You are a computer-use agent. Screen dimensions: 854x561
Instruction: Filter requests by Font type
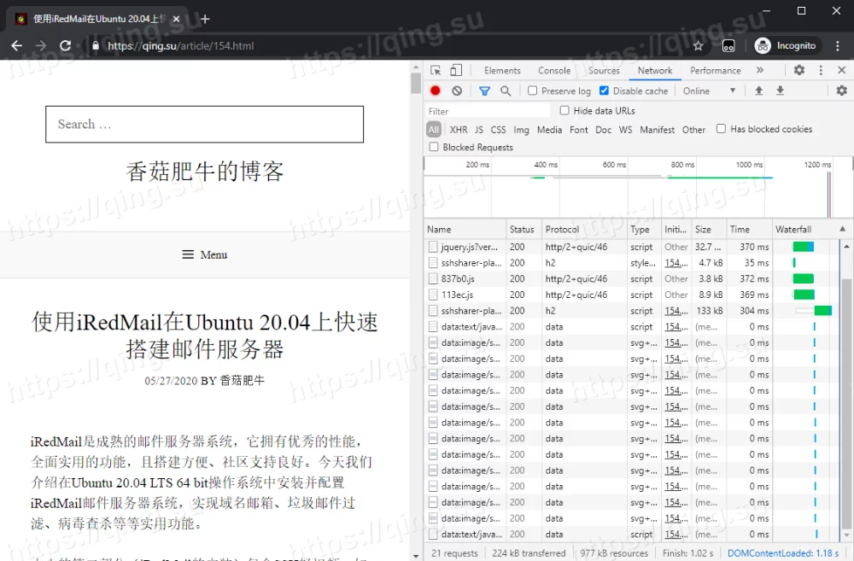578,130
